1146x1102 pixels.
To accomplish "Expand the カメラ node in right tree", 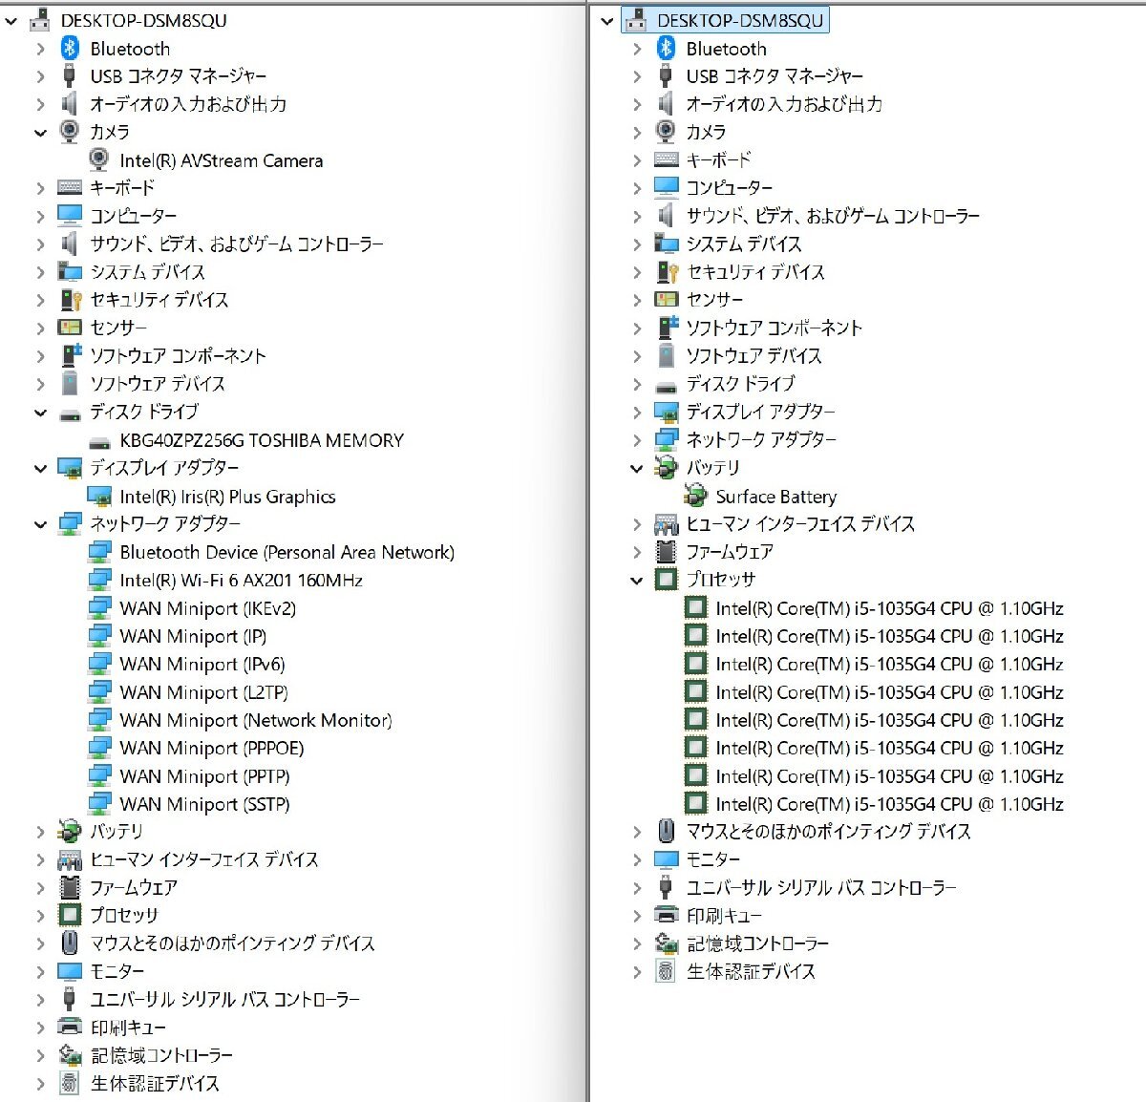I will click(x=637, y=132).
